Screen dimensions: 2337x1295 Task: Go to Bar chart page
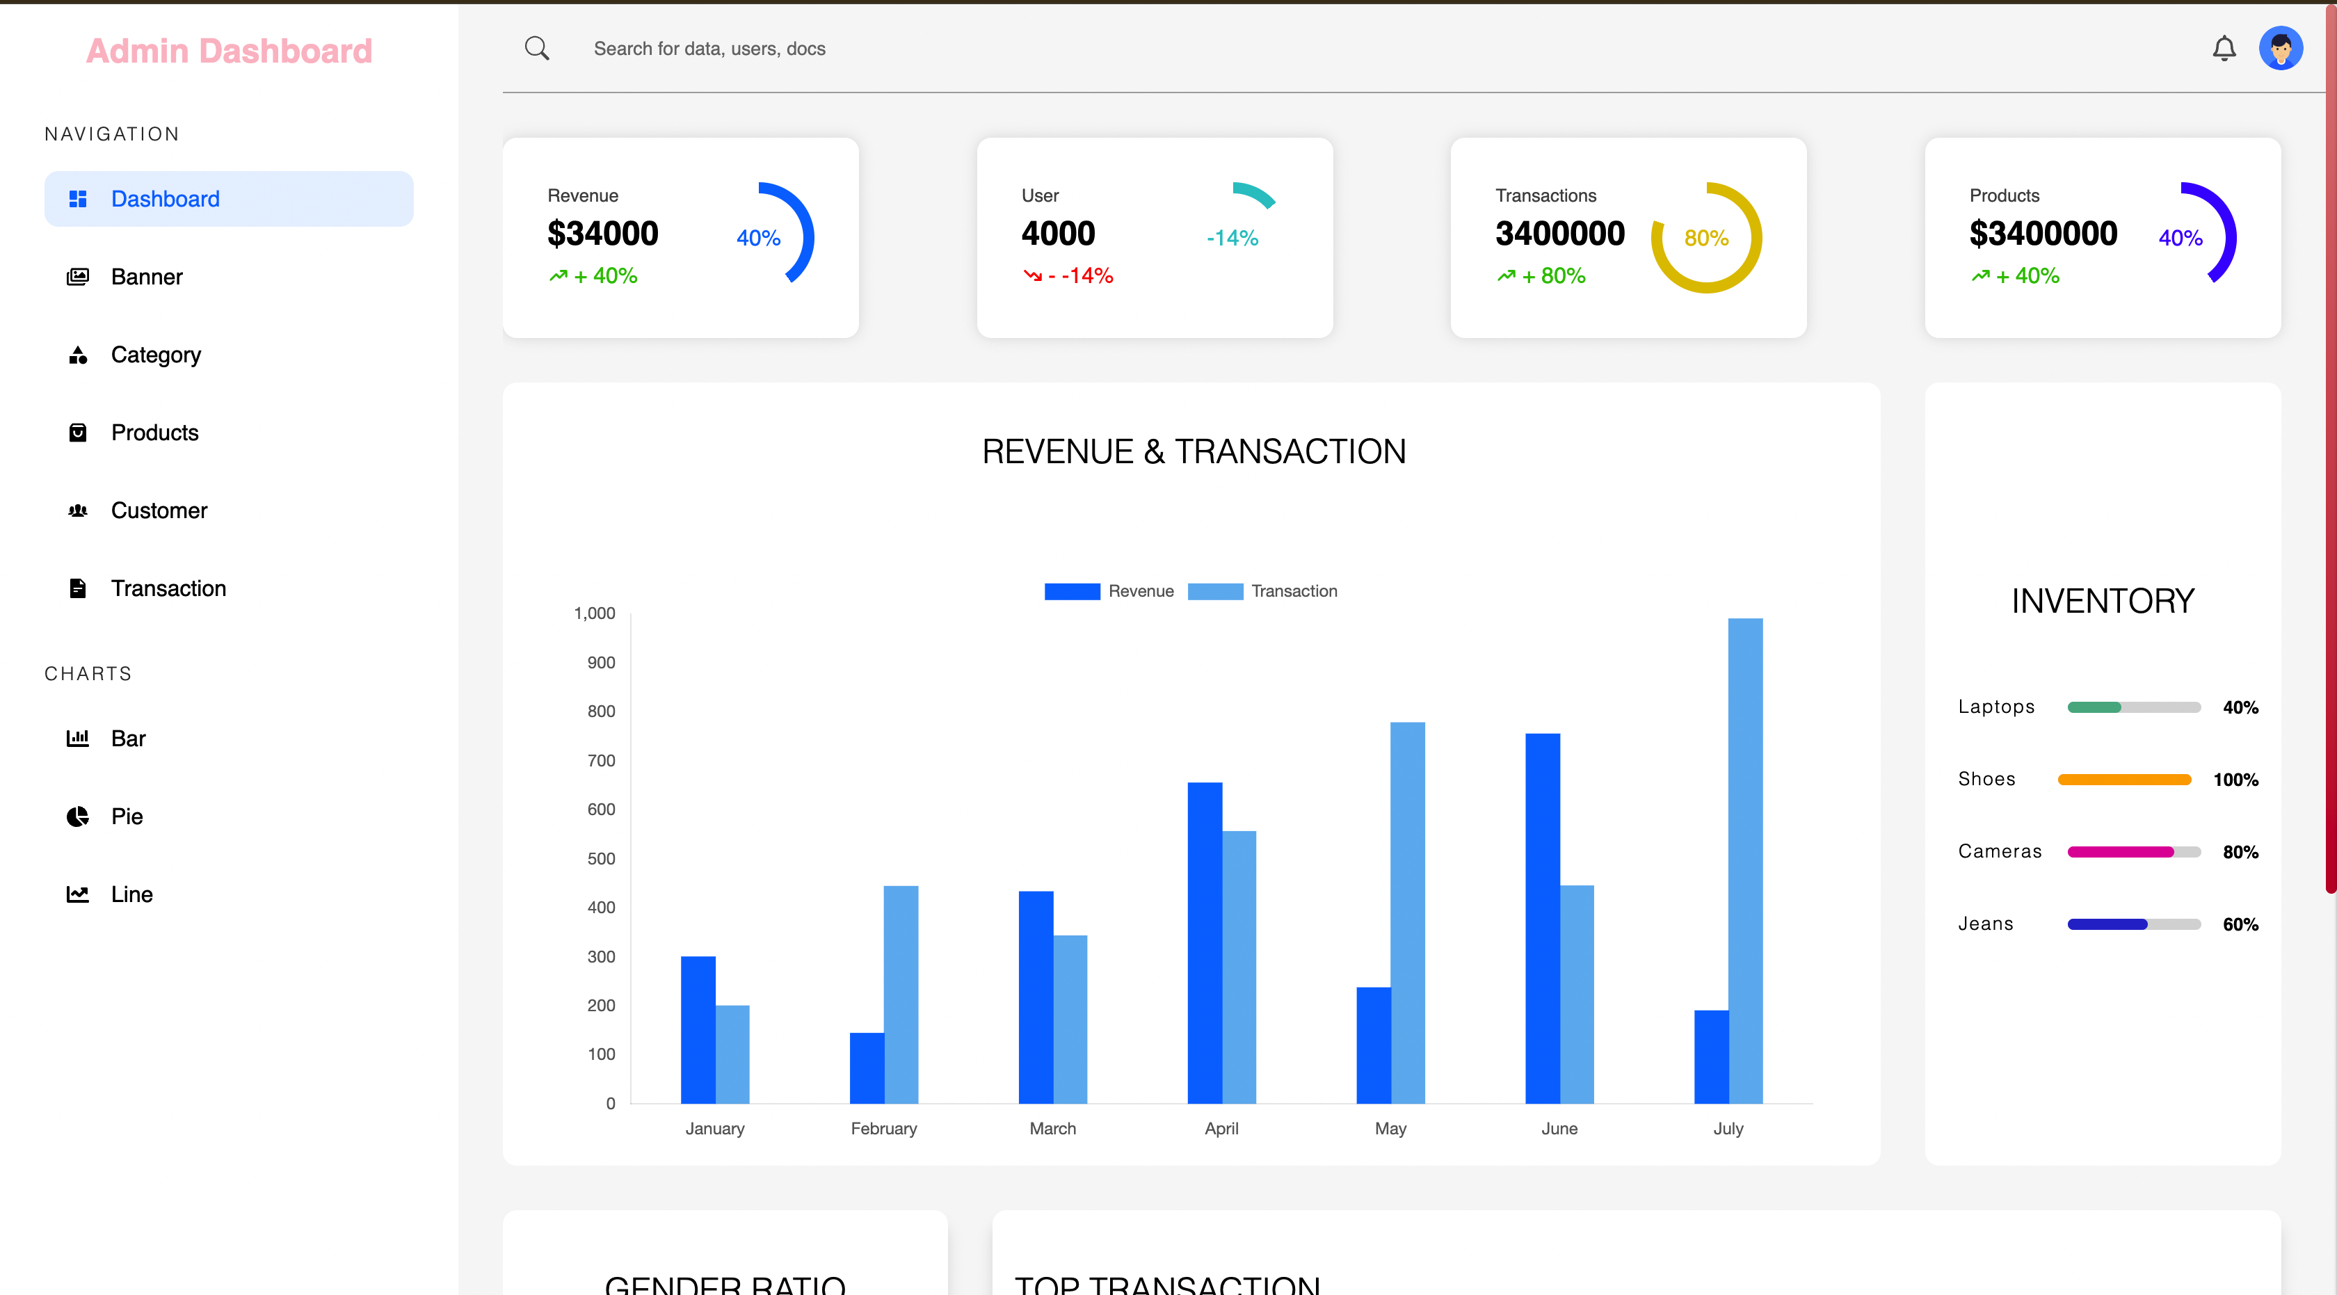tap(128, 738)
